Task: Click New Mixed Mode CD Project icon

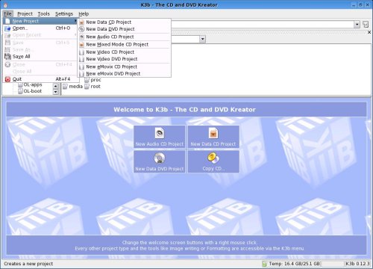Action: coord(81,45)
